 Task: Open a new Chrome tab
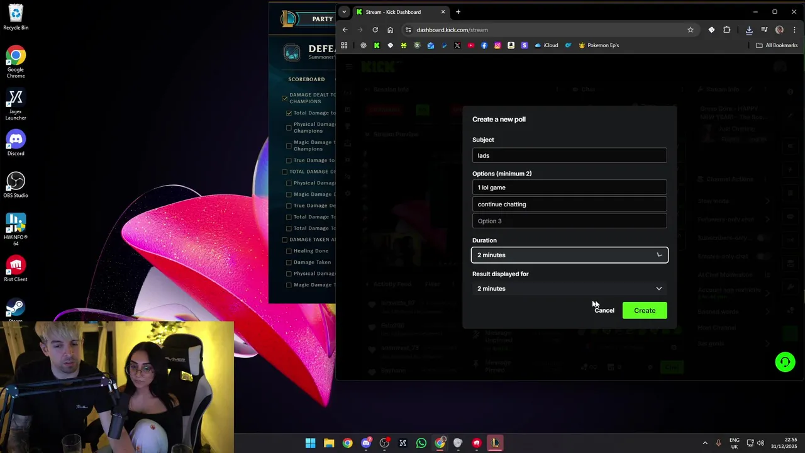[x=458, y=11]
